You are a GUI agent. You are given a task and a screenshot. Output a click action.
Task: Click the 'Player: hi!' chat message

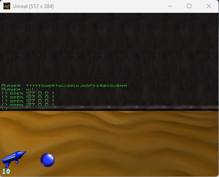point(18,90)
